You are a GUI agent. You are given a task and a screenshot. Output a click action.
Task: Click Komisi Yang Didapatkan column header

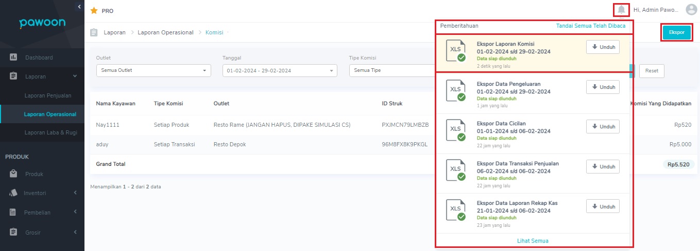click(661, 104)
